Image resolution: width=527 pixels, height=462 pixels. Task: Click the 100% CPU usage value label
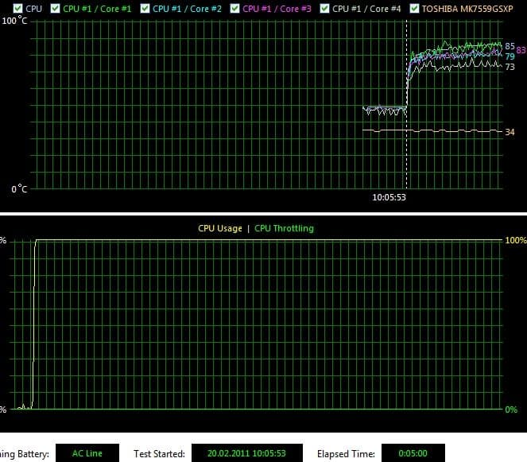(516, 240)
